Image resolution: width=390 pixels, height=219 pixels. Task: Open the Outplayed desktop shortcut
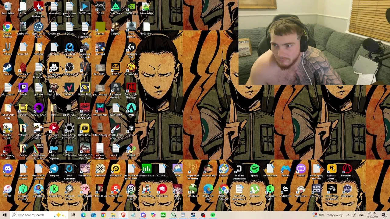point(285,191)
